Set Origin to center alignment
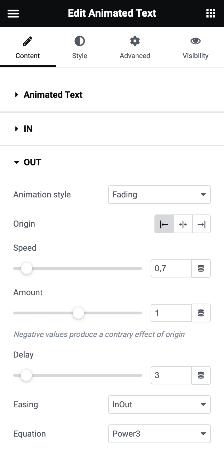The height and width of the screenshot is (454, 224). (x=183, y=224)
